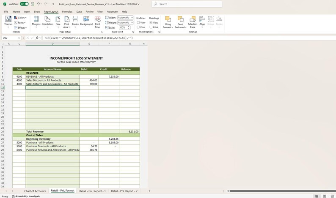The height and width of the screenshot is (198, 336).
Task: Adjust the Scale percentage stepper
Action: click(x=129, y=27)
